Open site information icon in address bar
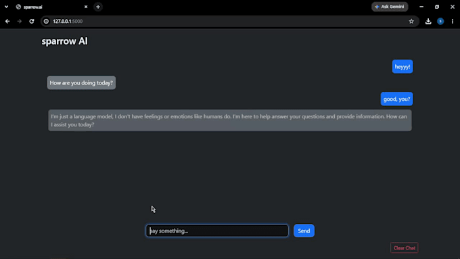Screen dimensions: 460x259 [46, 21]
